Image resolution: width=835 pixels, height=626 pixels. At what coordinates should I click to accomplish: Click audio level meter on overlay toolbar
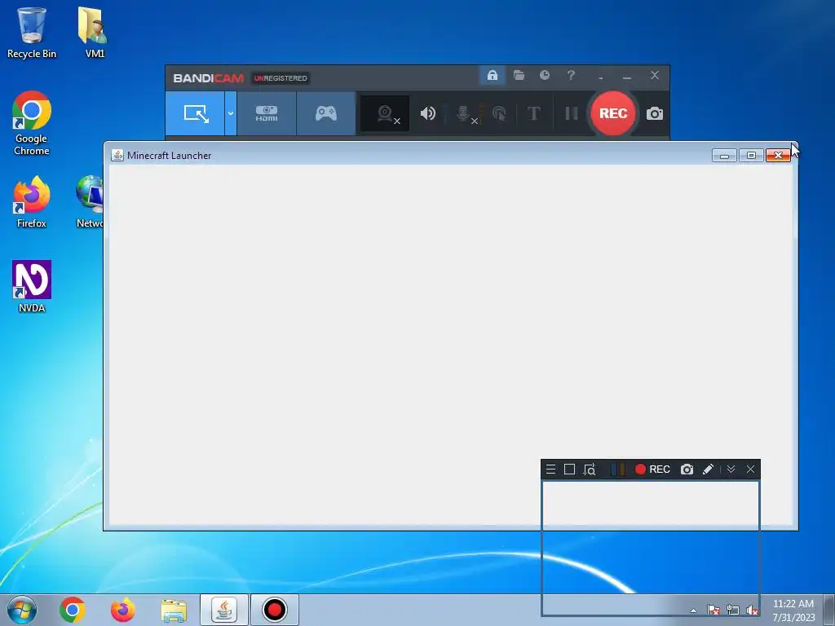(x=618, y=469)
